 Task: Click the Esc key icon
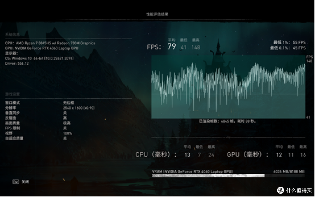point(15,182)
